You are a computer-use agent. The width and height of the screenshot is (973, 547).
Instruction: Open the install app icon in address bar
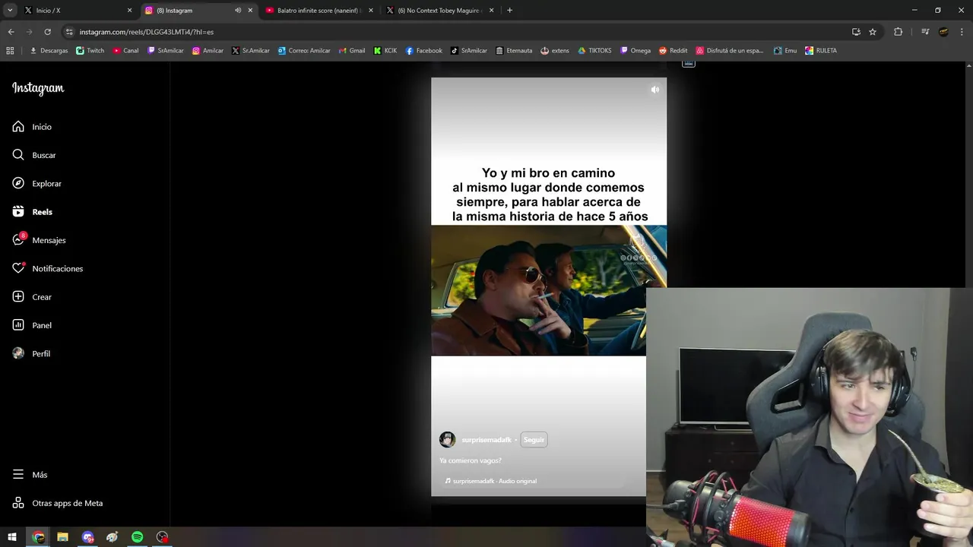tap(856, 32)
